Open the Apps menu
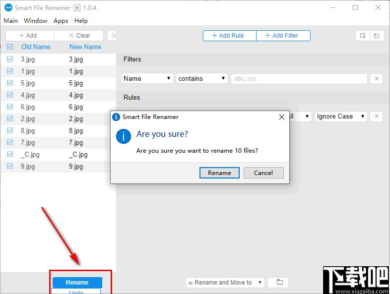 tap(61, 21)
